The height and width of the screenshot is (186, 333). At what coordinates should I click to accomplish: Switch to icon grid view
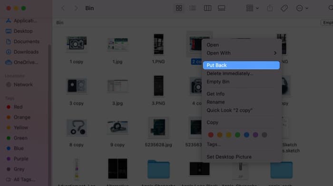click(x=179, y=8)
